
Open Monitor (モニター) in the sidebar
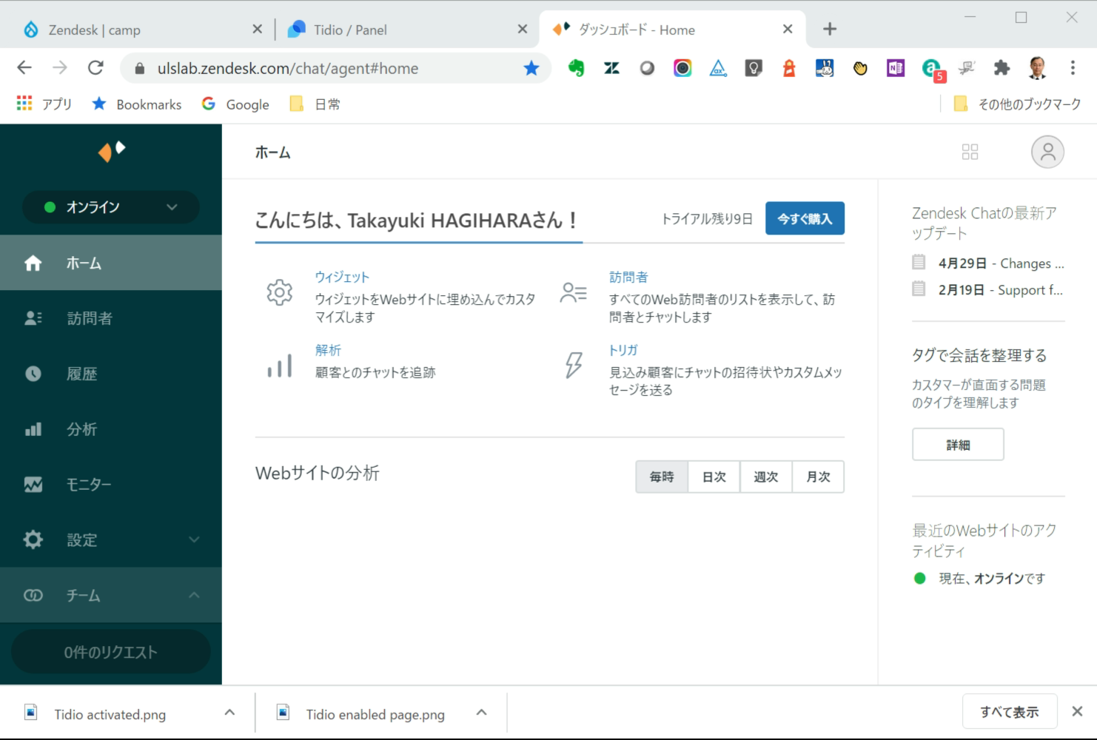click(111, 485)
